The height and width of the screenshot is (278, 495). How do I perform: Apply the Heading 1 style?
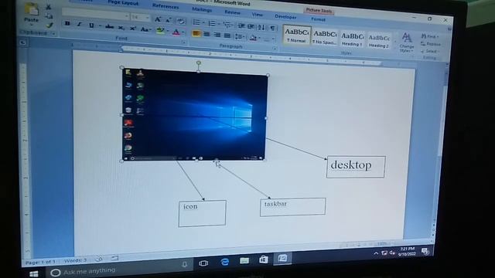coord(353,39)
